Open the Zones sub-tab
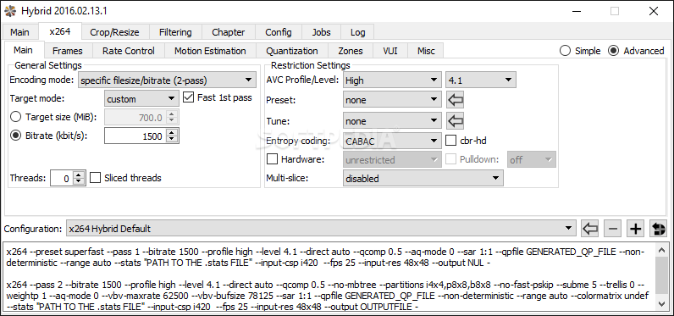Screen dimensions: 674x316 coord(351,51)
